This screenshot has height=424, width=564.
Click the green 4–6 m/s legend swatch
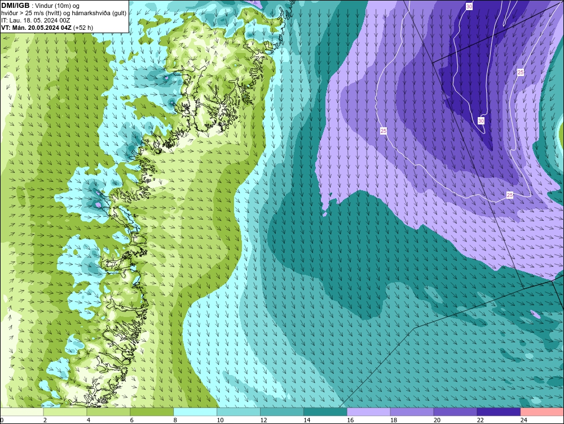click(x=108, y=412)
